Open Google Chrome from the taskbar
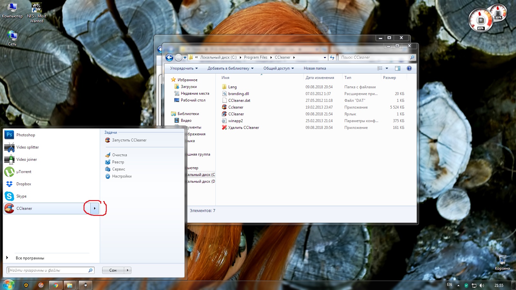The image size is (516, 290). pos(56,285)
